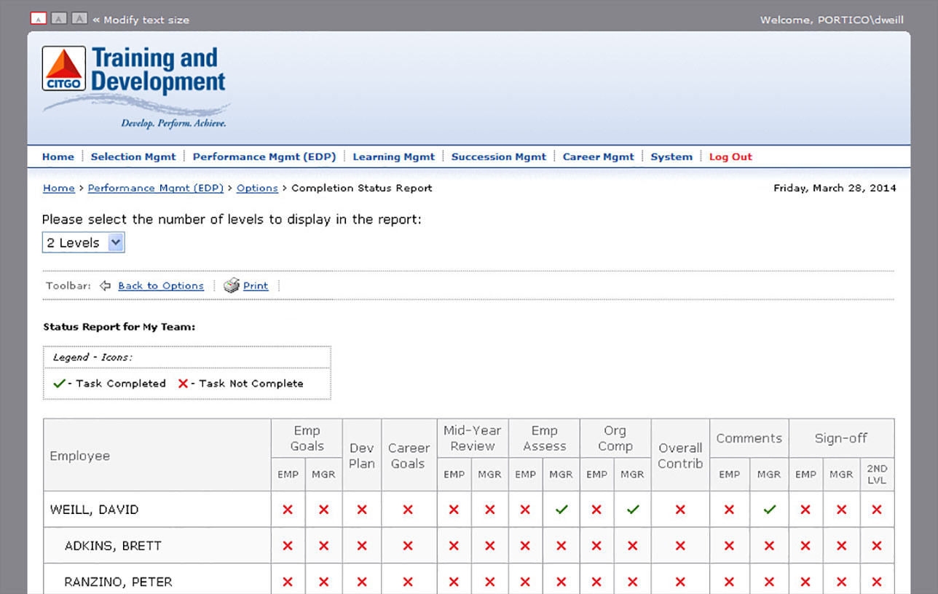Open the Selection Mgmt menu
The image size is (938, 594).
tap(133, 157)
